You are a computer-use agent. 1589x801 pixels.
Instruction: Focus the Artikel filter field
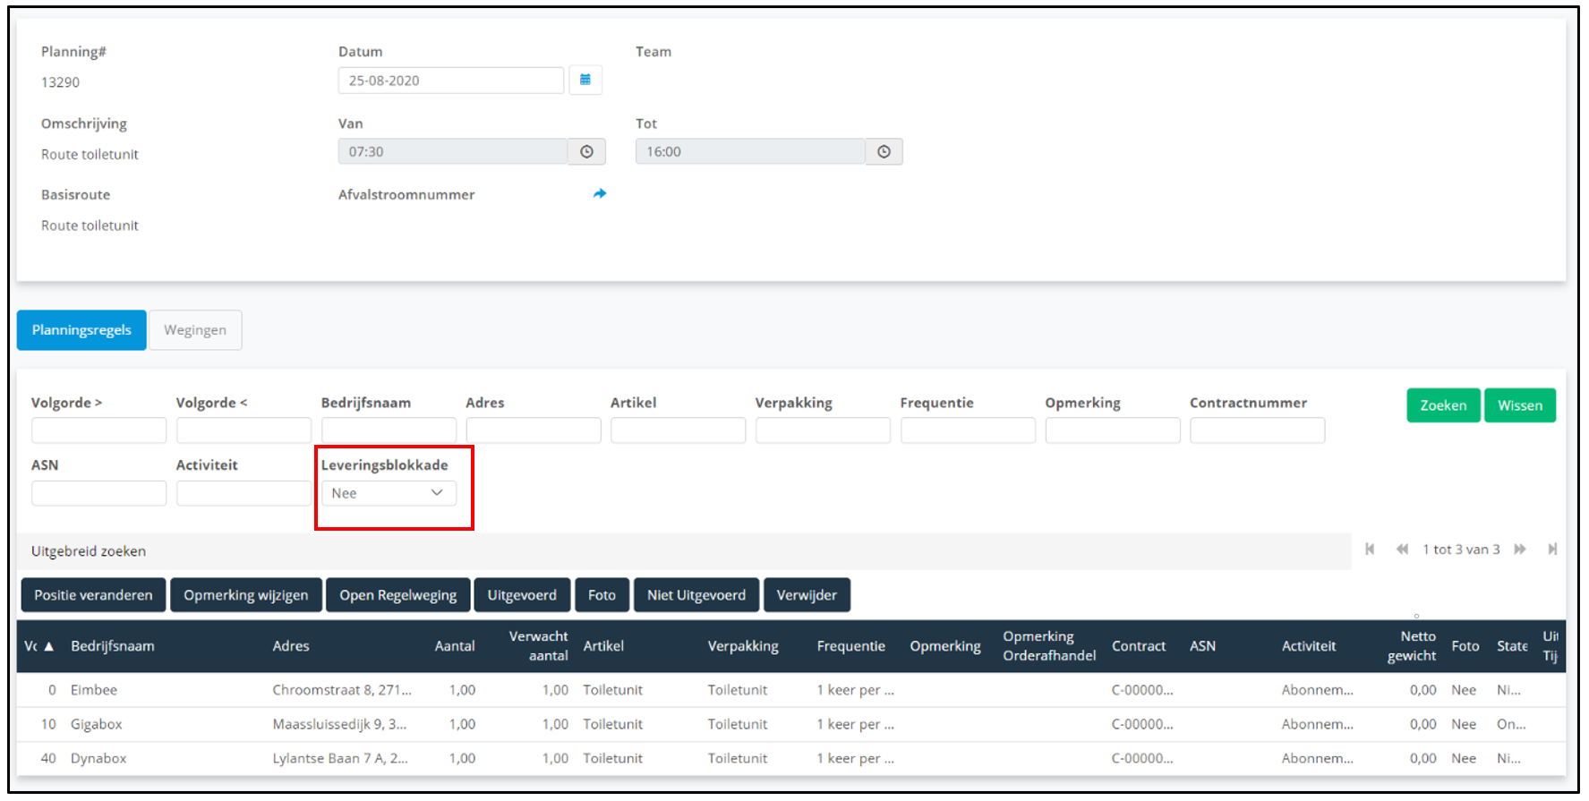coord(679,430)
